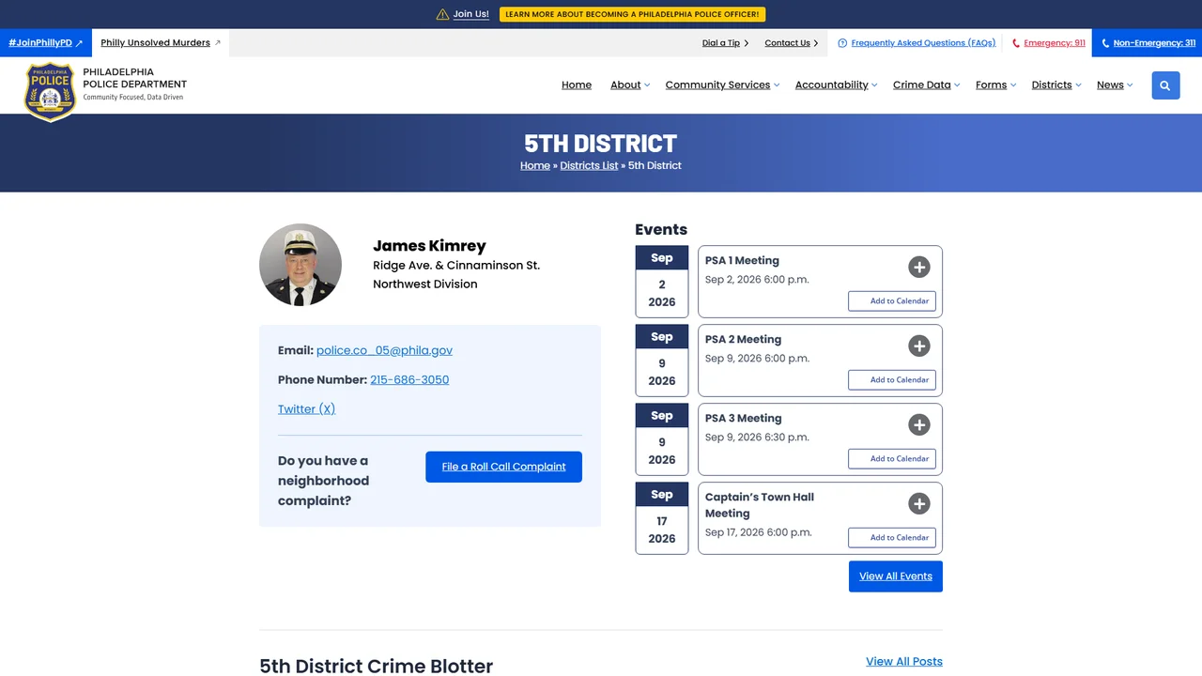Screen dimensions: 1202x676
Task: Go to the Home nav item
Action: [577, 84]
